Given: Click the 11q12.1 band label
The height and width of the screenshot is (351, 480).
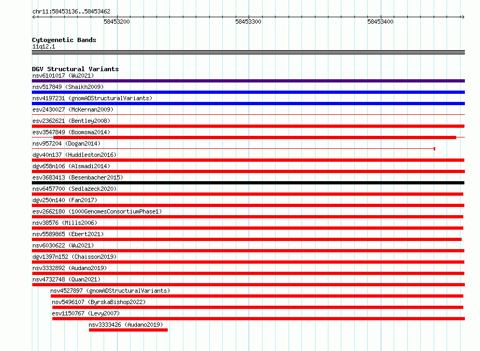Looking at the screenshot, I should click(x=44, y=46).
